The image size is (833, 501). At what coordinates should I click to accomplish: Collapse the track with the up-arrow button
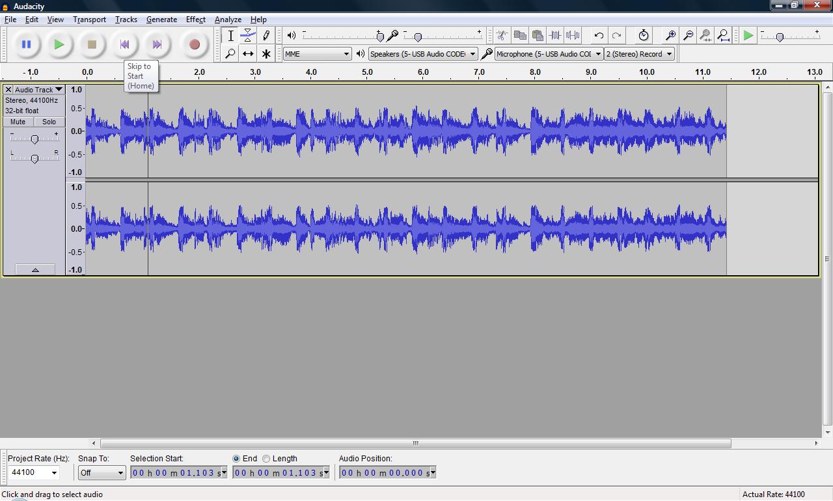(35, 269)
